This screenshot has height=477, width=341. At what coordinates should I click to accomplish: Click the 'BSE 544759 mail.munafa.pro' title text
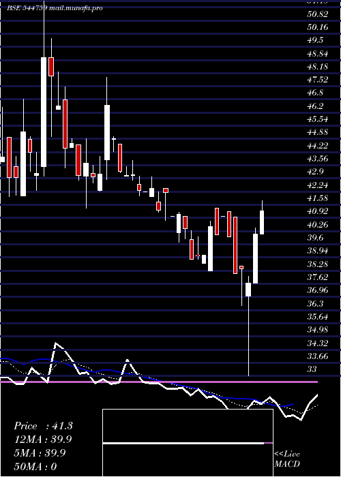pos(55,8)
